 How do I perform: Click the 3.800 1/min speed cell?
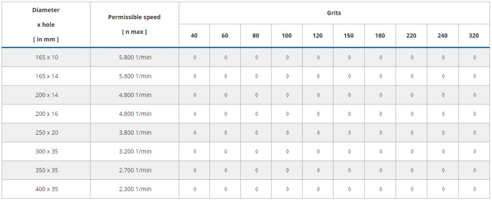click(x=135, y=133)
